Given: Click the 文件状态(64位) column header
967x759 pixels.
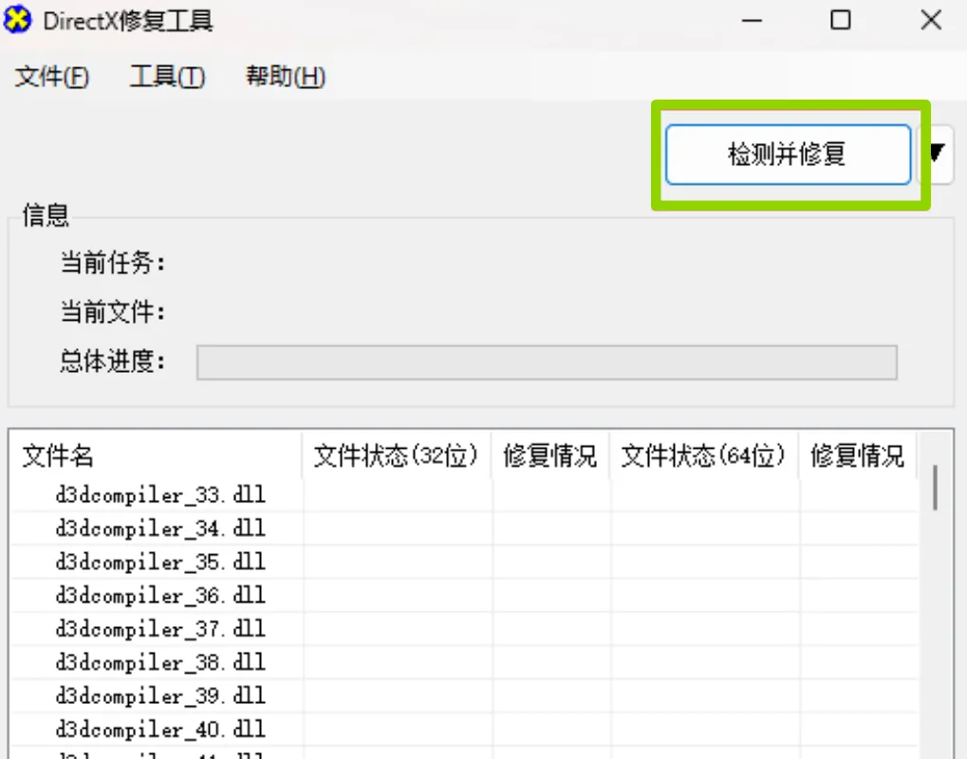Looking at the screenshot, I should (x=704, y=456).
